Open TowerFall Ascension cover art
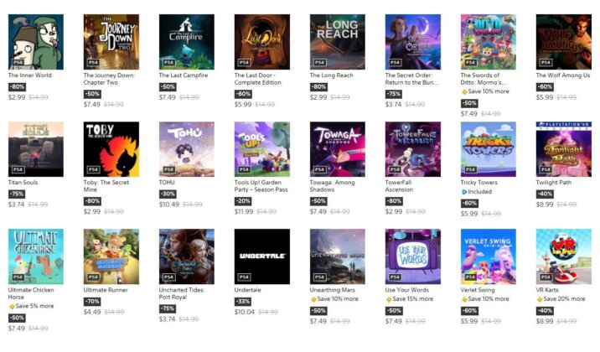The height and width of the screenshot is (352, 600). [413, 149]
